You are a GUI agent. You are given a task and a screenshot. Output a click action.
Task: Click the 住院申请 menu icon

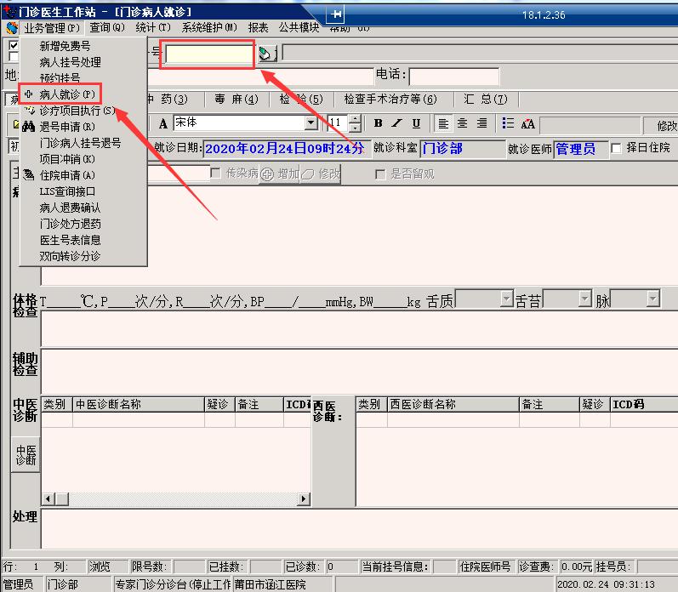[29, 175]
